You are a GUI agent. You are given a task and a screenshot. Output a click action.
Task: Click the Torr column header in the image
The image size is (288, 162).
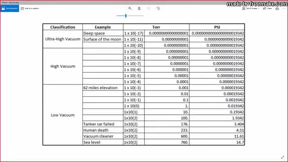click(x=156, y=27)
